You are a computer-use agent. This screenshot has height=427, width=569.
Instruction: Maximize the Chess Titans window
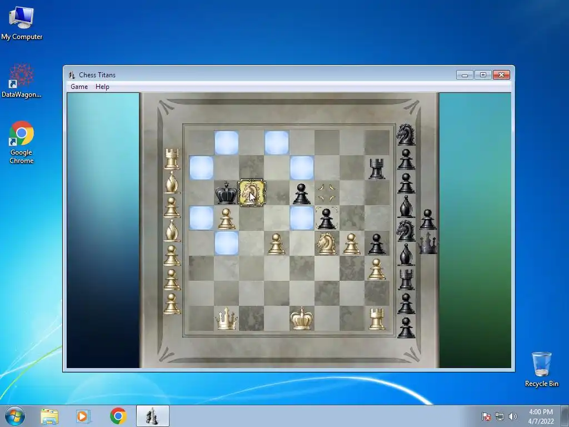click(x=483, y=75)
